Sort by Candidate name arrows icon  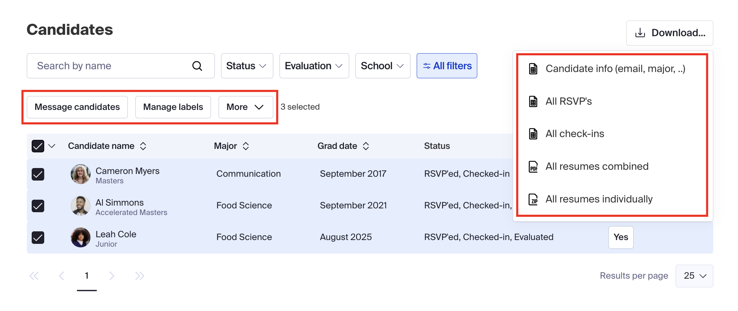[143, 146]
